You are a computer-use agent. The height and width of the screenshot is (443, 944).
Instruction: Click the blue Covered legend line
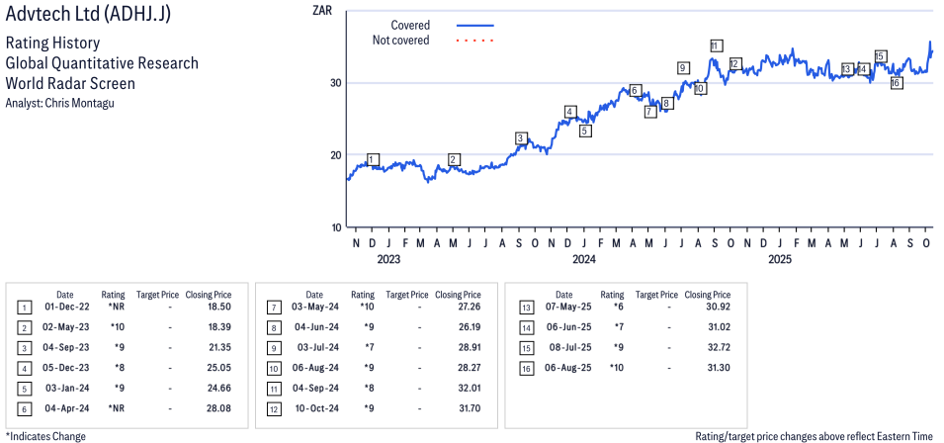474,25
